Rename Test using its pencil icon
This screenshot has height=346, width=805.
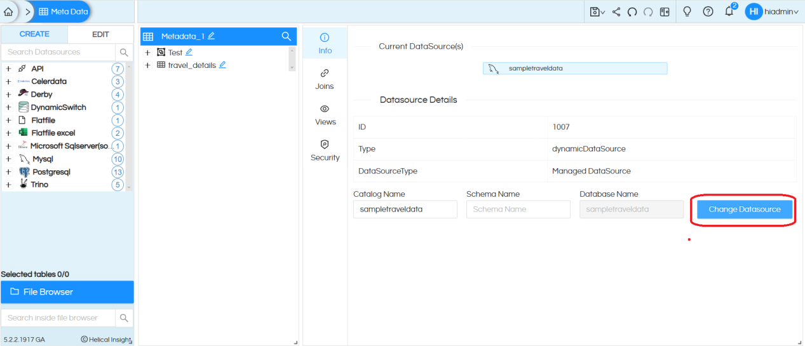coord(189,52)
